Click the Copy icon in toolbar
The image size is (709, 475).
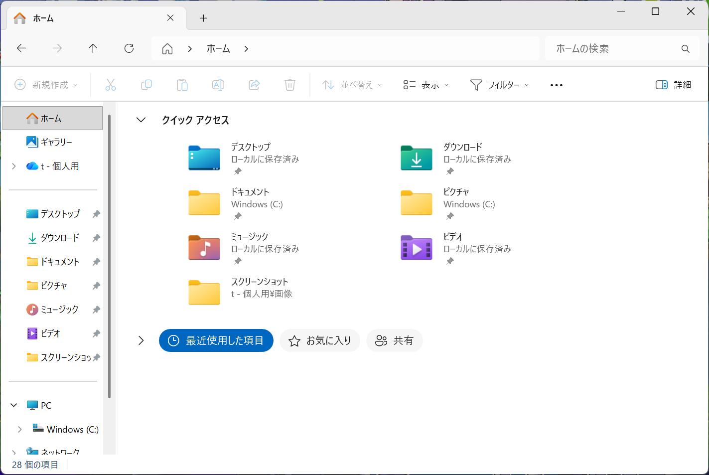pyautogui.click(x=146, y=85)
